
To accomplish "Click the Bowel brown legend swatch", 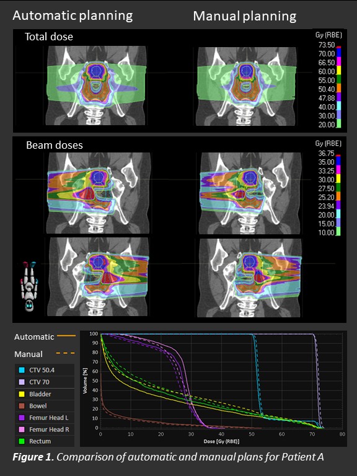I will point(22,406).
